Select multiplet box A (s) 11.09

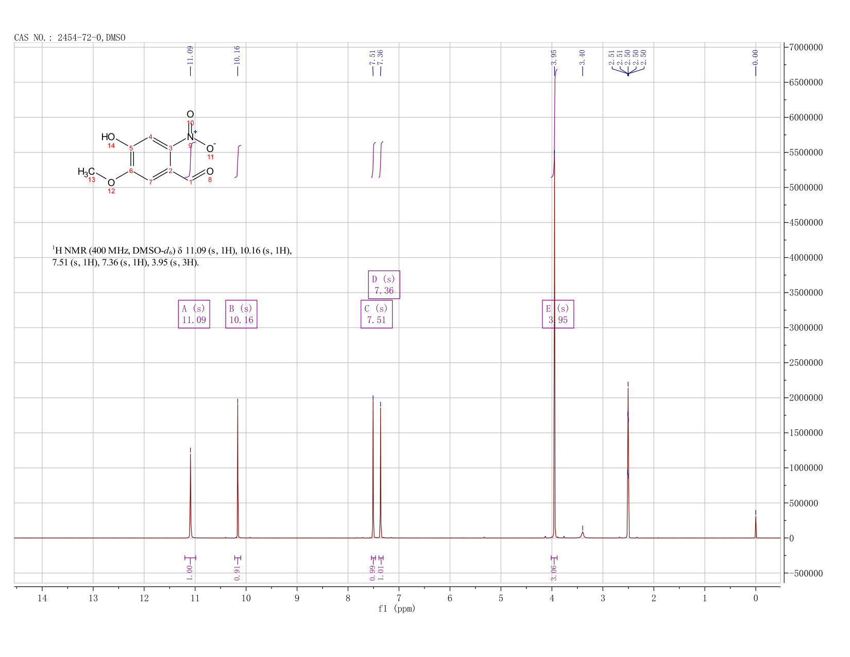pyautogui.click(x=194, y=314)
